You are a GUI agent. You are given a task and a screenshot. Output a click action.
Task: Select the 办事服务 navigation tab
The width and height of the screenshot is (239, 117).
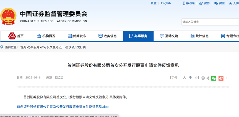tap(138, 36)
